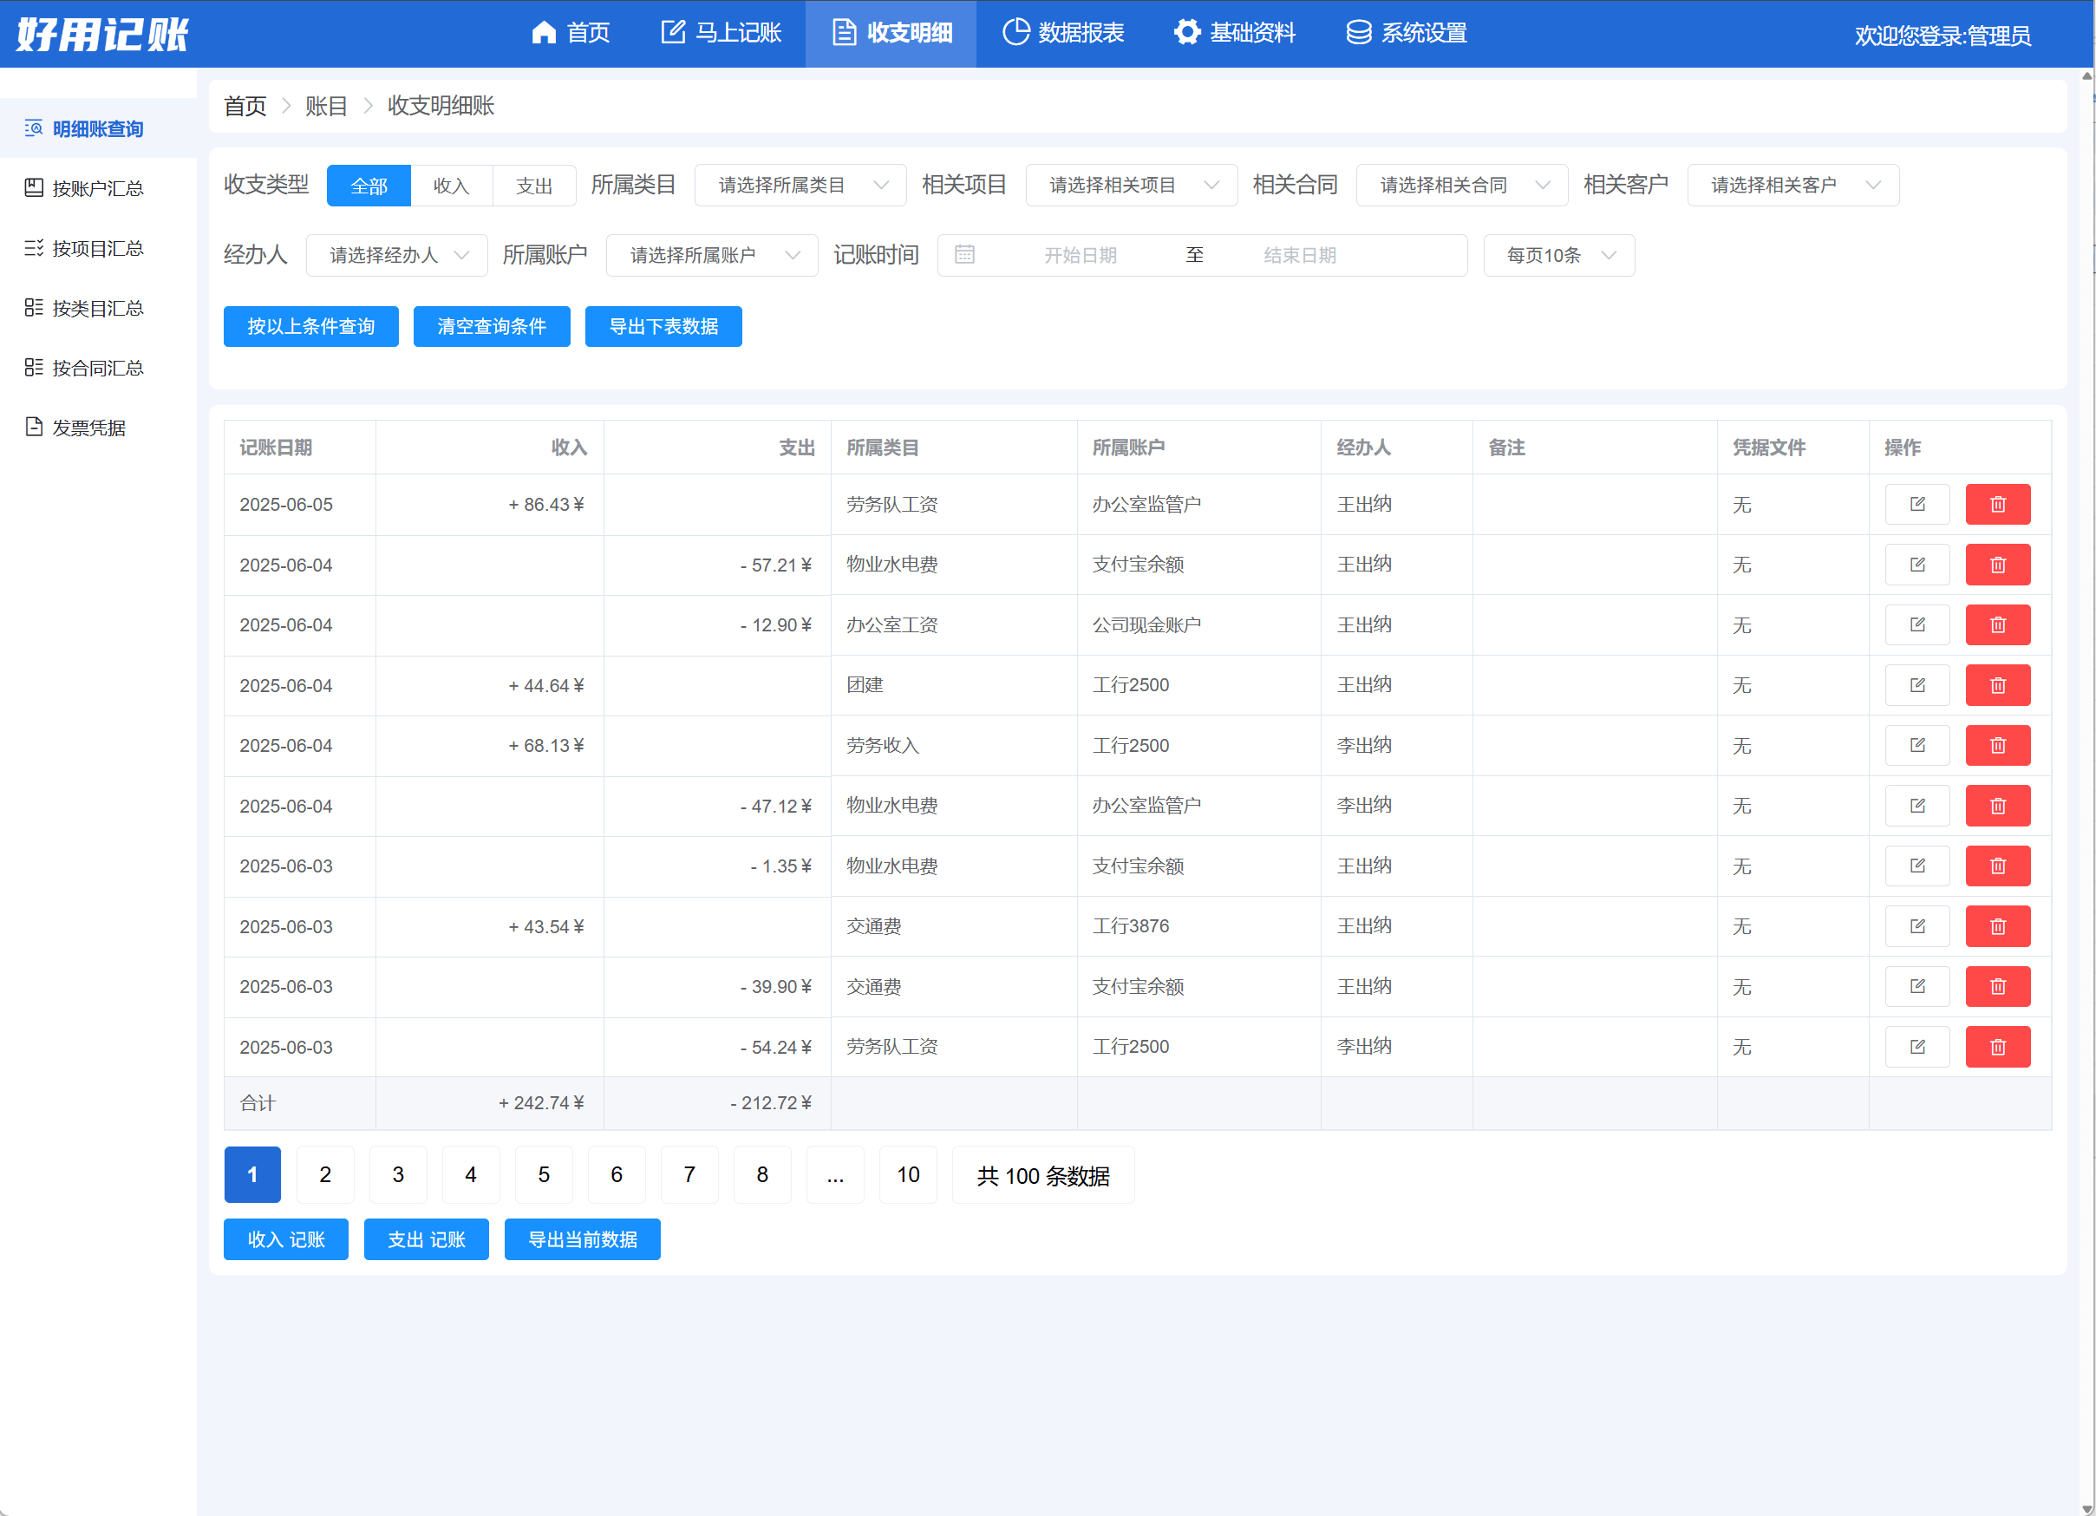The width and height of the screenshot is (2096, 1516).
Task: Select 收入 for 收支类型 filter
Action: point(451,185)
